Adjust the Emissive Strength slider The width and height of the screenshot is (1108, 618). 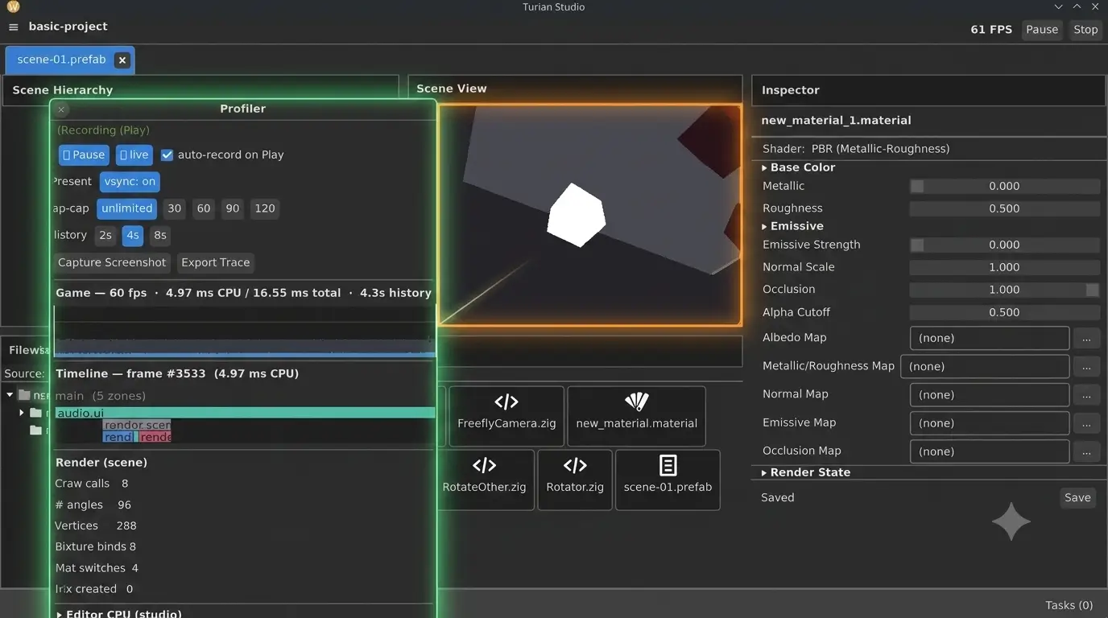pos(1004,245)
